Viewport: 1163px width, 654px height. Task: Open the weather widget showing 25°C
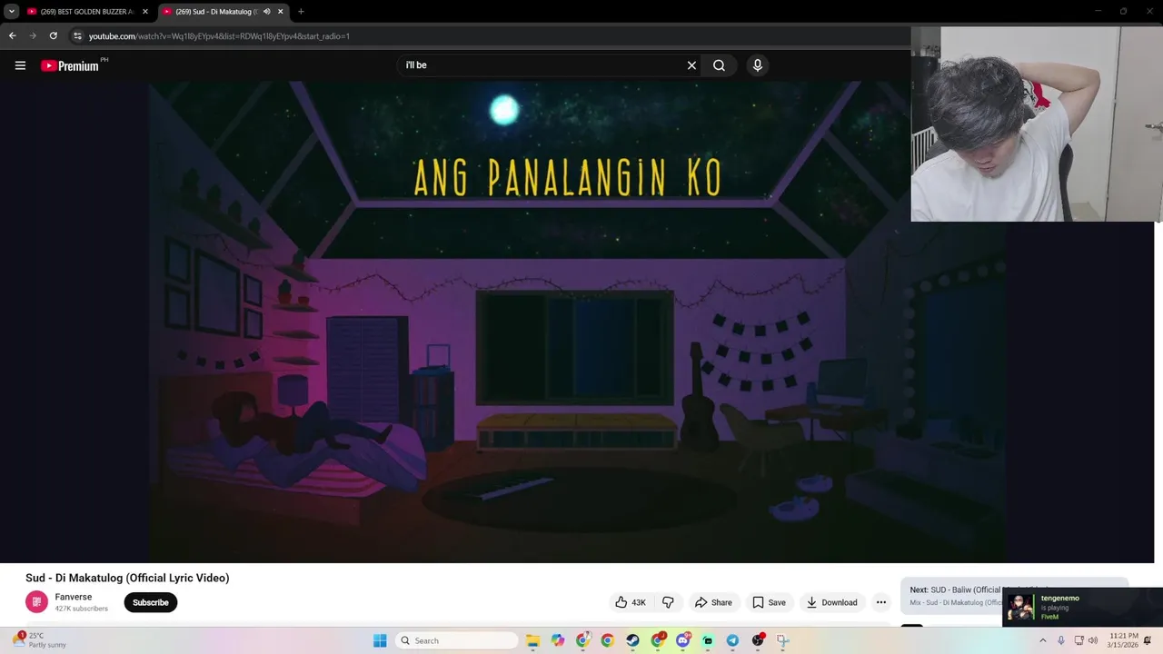click(x=38, y=640)
